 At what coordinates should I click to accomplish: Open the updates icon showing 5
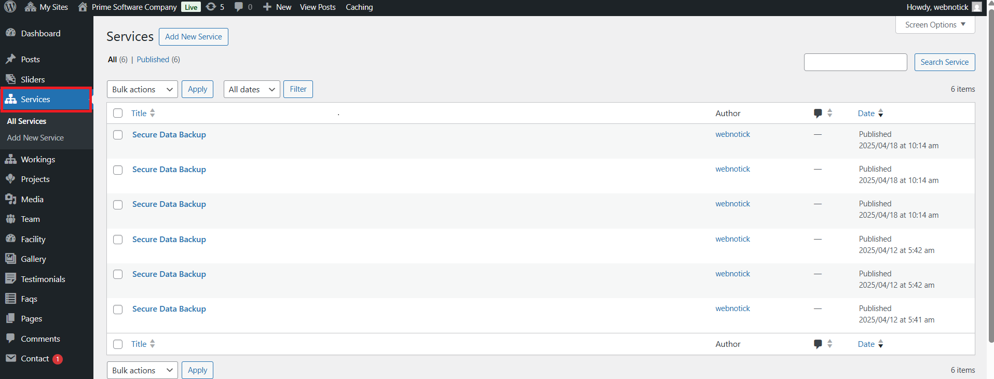click(x=211, y=7)
